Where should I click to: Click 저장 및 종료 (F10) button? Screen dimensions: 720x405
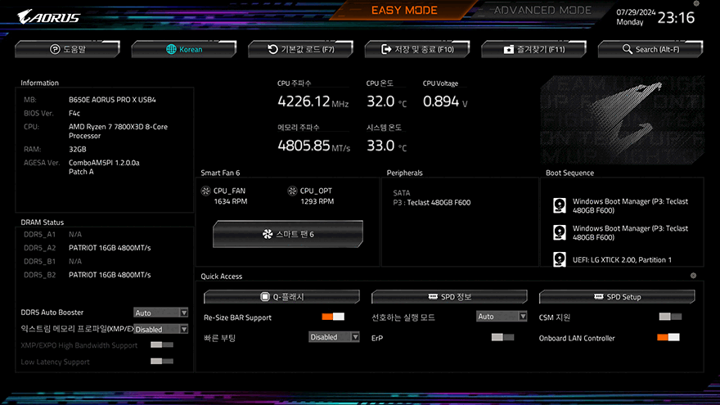417,49
